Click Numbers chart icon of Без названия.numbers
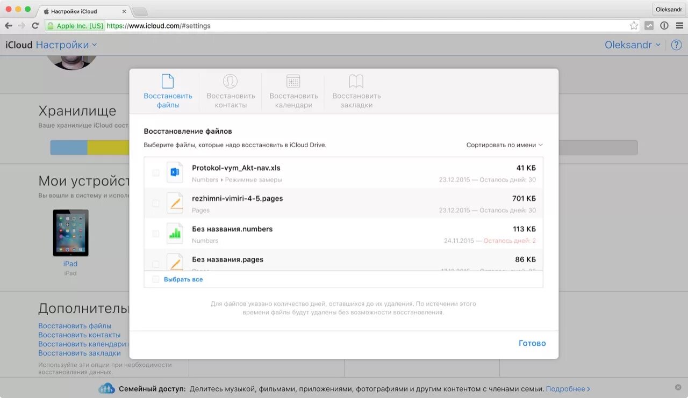Screen dimensions: 688x398 (175, 234)
